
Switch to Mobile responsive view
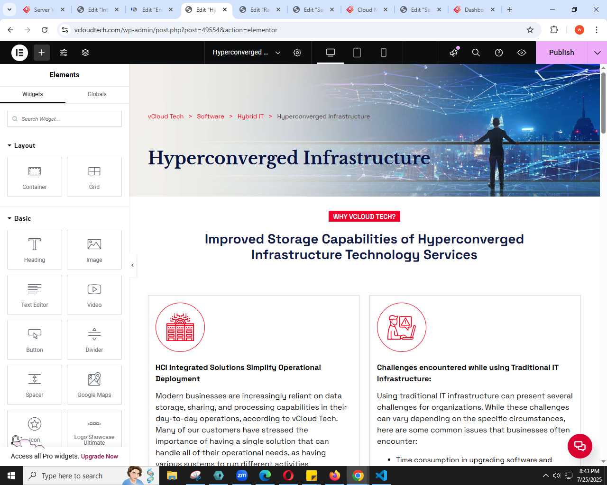[384, 53]
